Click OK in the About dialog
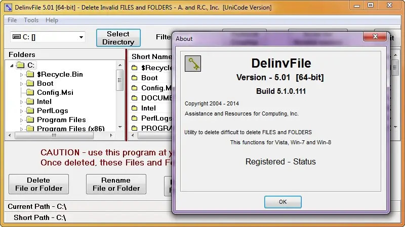405x227 pixels. coord(283,202)
